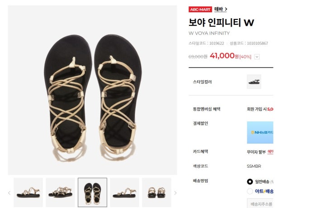Image resolution: width=336 pixels, height=208 pixels.
Task: Select the first side-view sandal thumbnail
Action: click(x=28, y=193)
